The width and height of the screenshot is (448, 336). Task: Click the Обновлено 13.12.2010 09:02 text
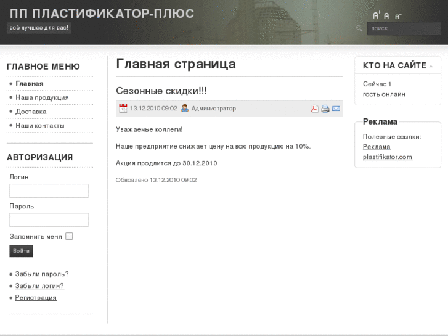[157, 180]
